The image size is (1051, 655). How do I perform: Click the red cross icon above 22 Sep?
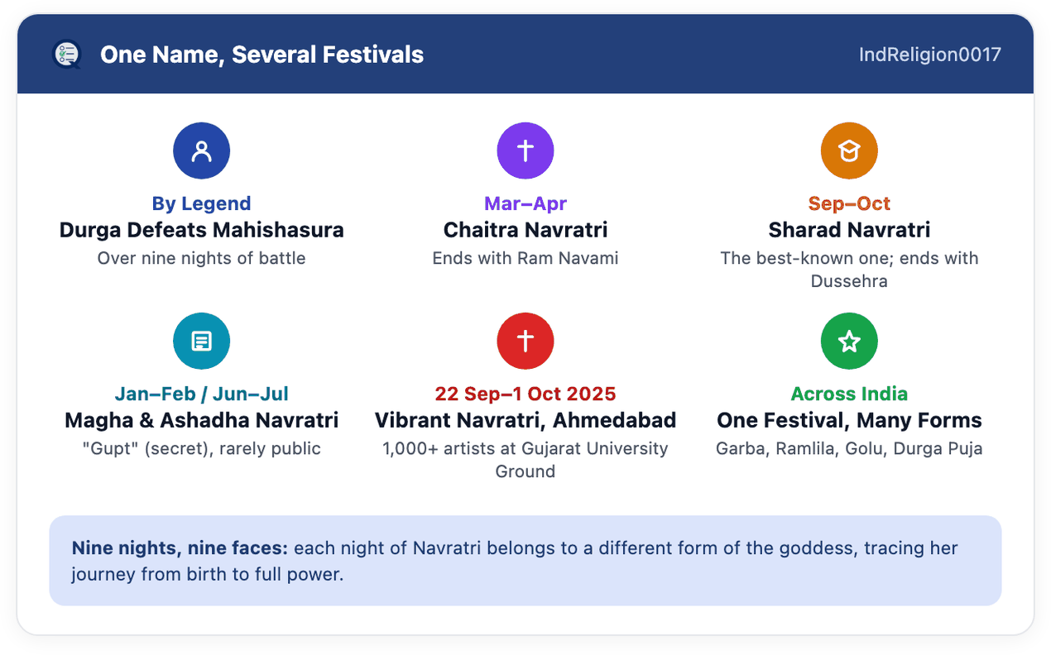coord(525,341)
